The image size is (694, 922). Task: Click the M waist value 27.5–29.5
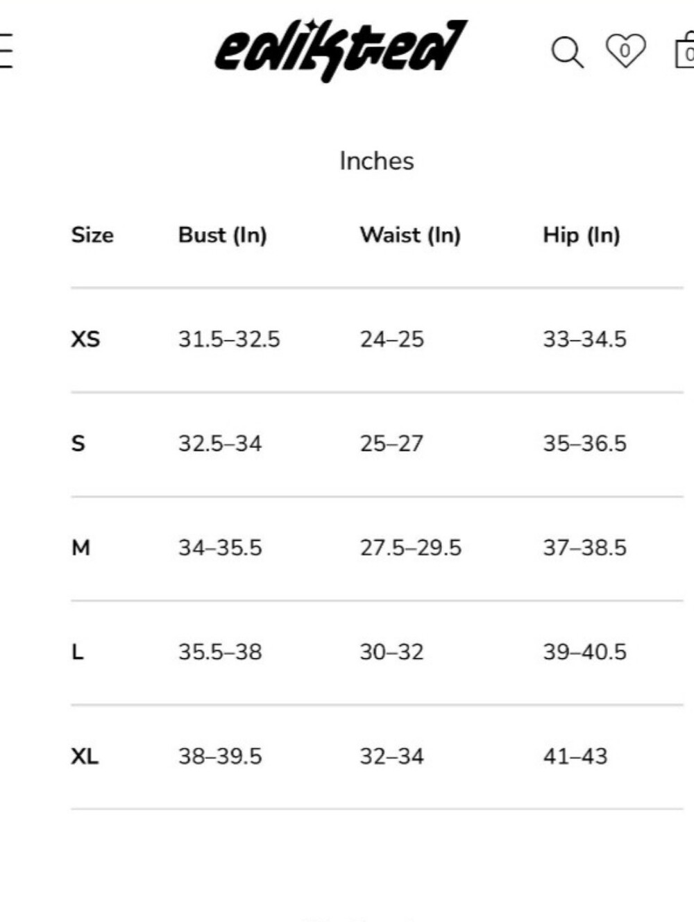410,548
